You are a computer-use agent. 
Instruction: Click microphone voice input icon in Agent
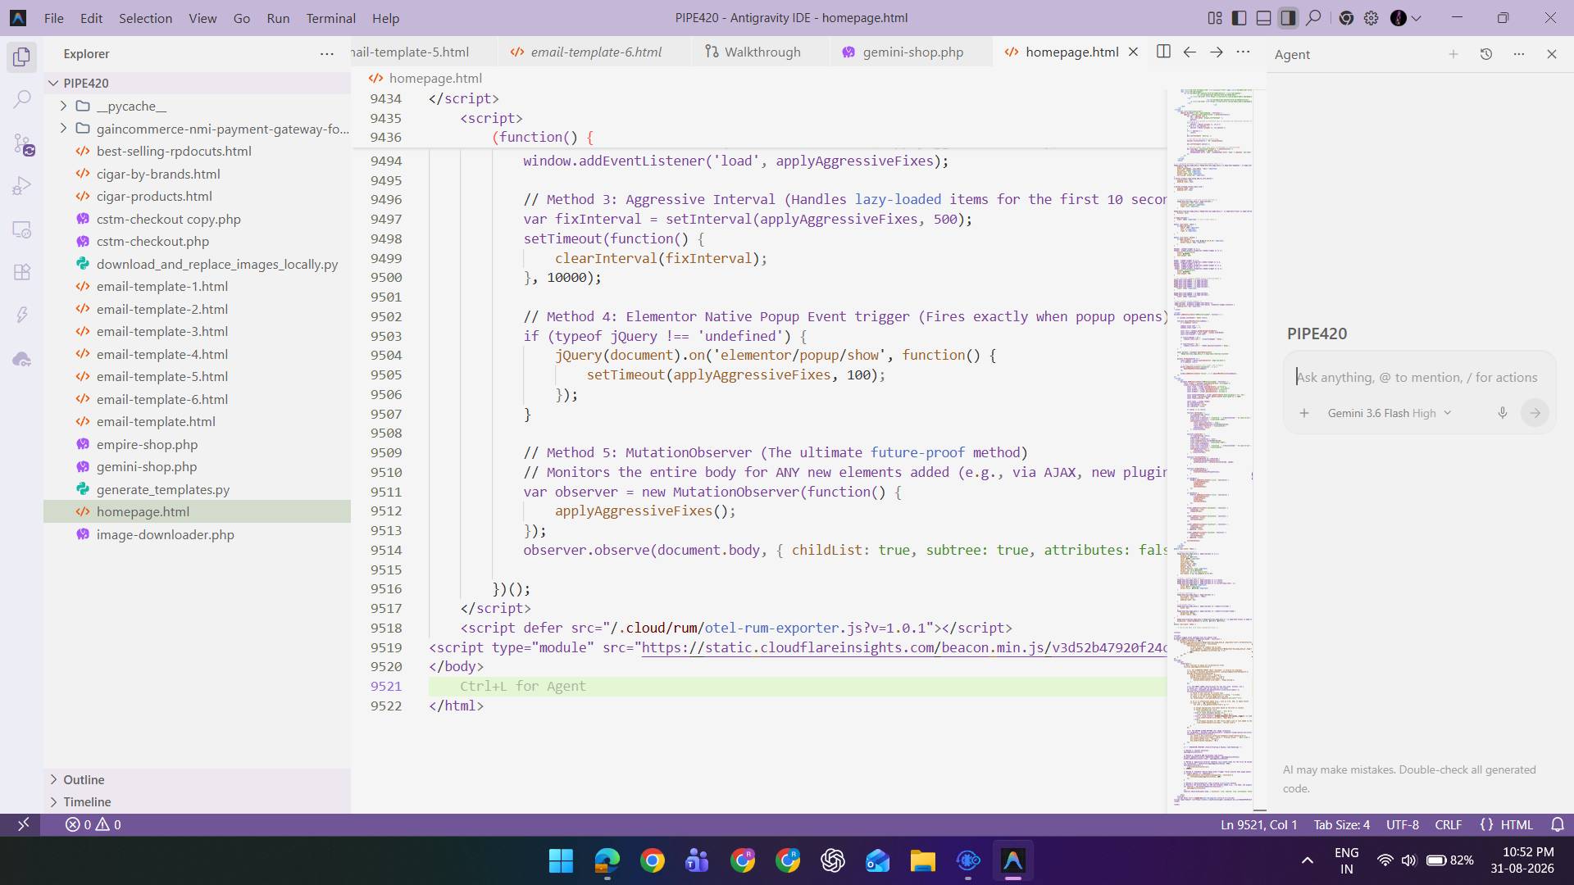point(1502,413)
